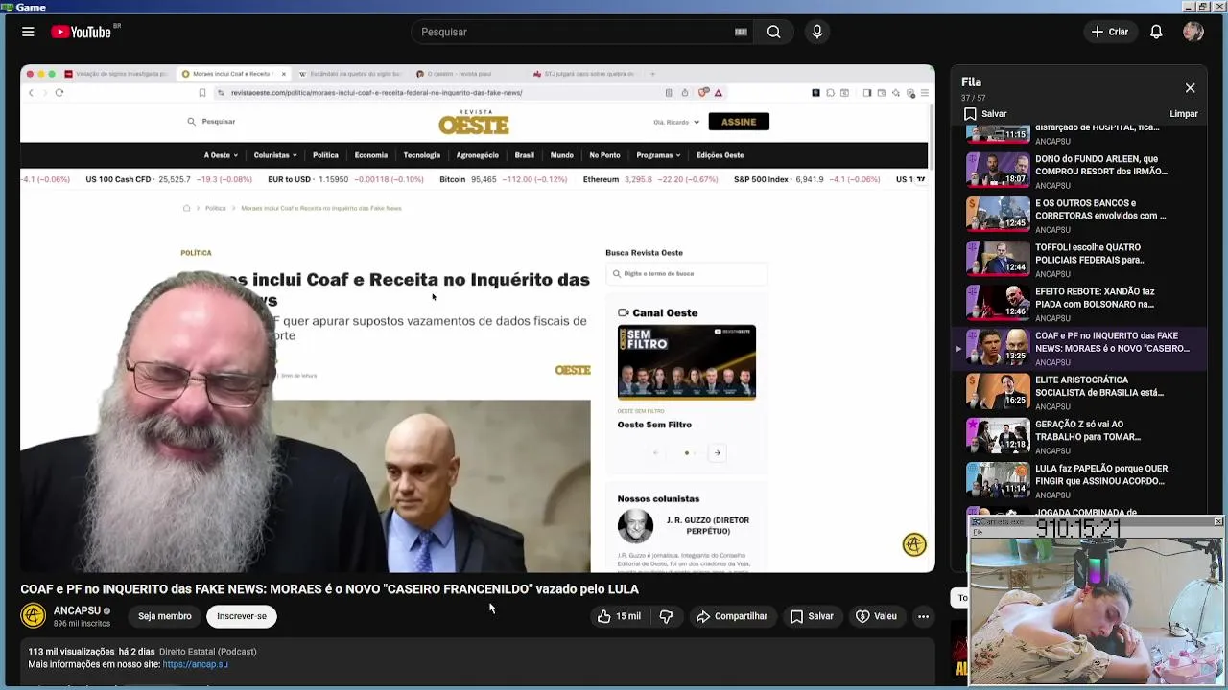Click the YouTube search input field
The height and width of the screenshot is (690, 1228).
576,32
